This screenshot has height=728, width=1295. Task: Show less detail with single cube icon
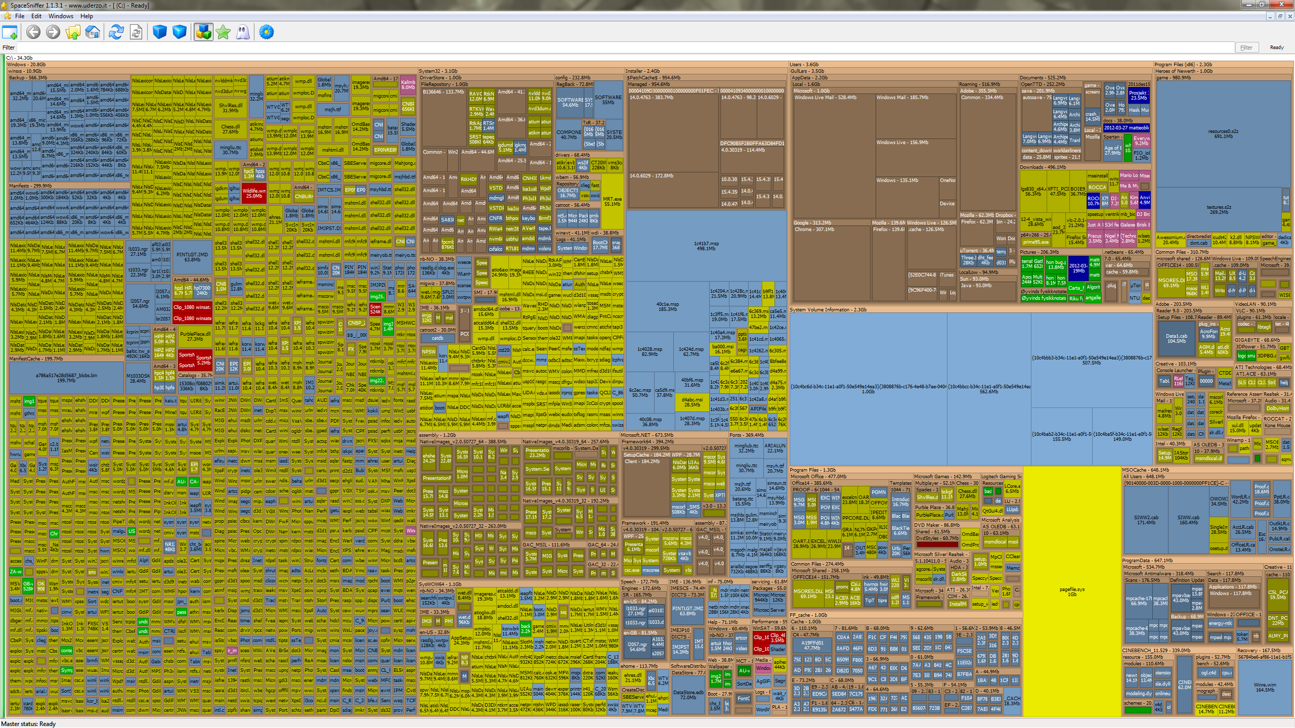point(160,32)
